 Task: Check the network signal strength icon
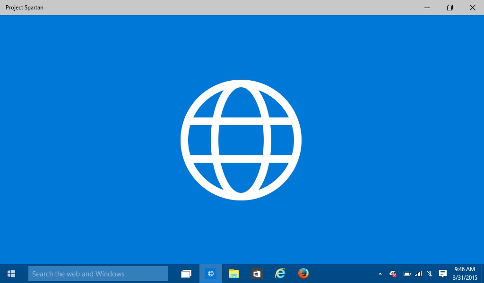point(418,274)
